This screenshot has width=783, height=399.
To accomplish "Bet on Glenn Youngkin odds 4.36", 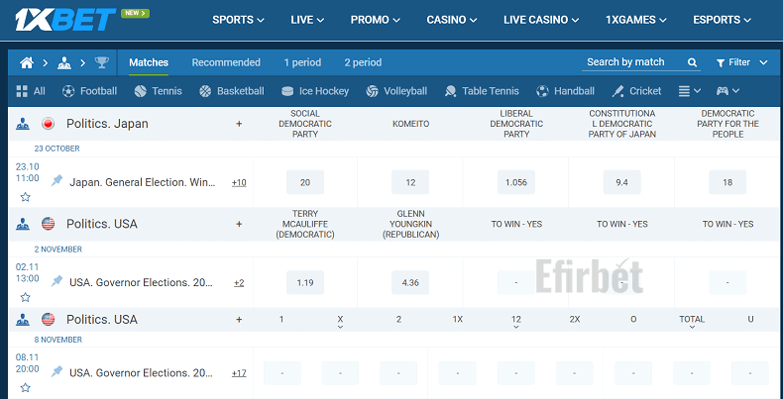I will (410, 282).
